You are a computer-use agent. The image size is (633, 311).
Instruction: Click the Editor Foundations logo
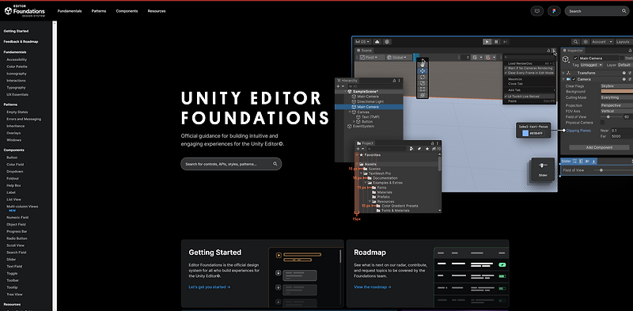coord(25,11)
